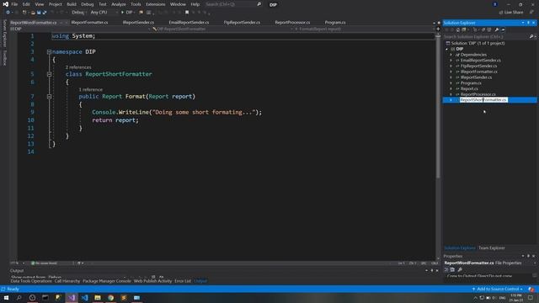
Task: Click the Sublime Text taskbar icon
Action: [124, 297]
